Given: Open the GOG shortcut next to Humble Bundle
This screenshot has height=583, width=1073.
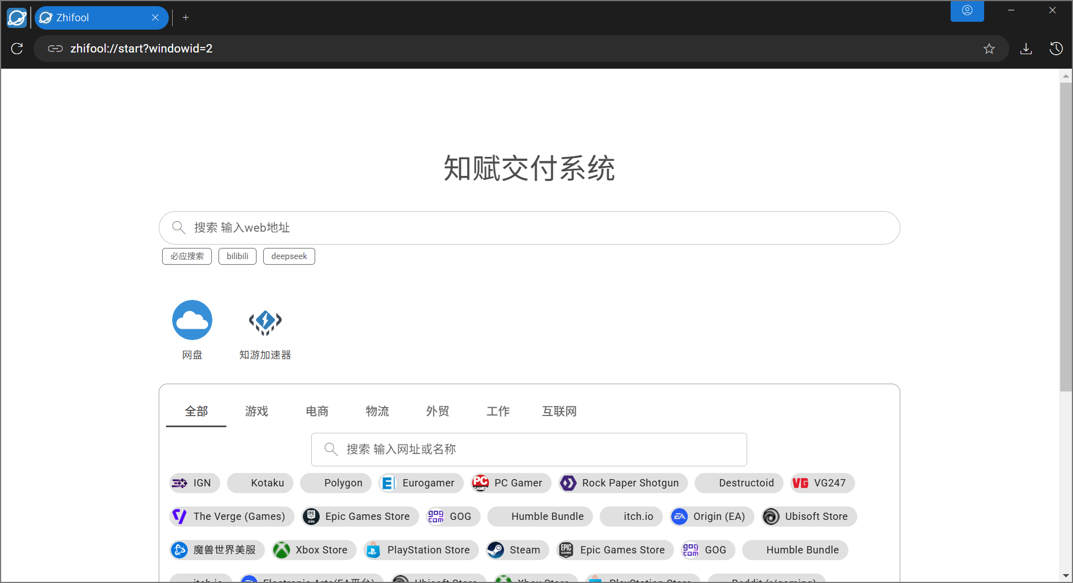Looking at the screenshot, I should (453, 517).
